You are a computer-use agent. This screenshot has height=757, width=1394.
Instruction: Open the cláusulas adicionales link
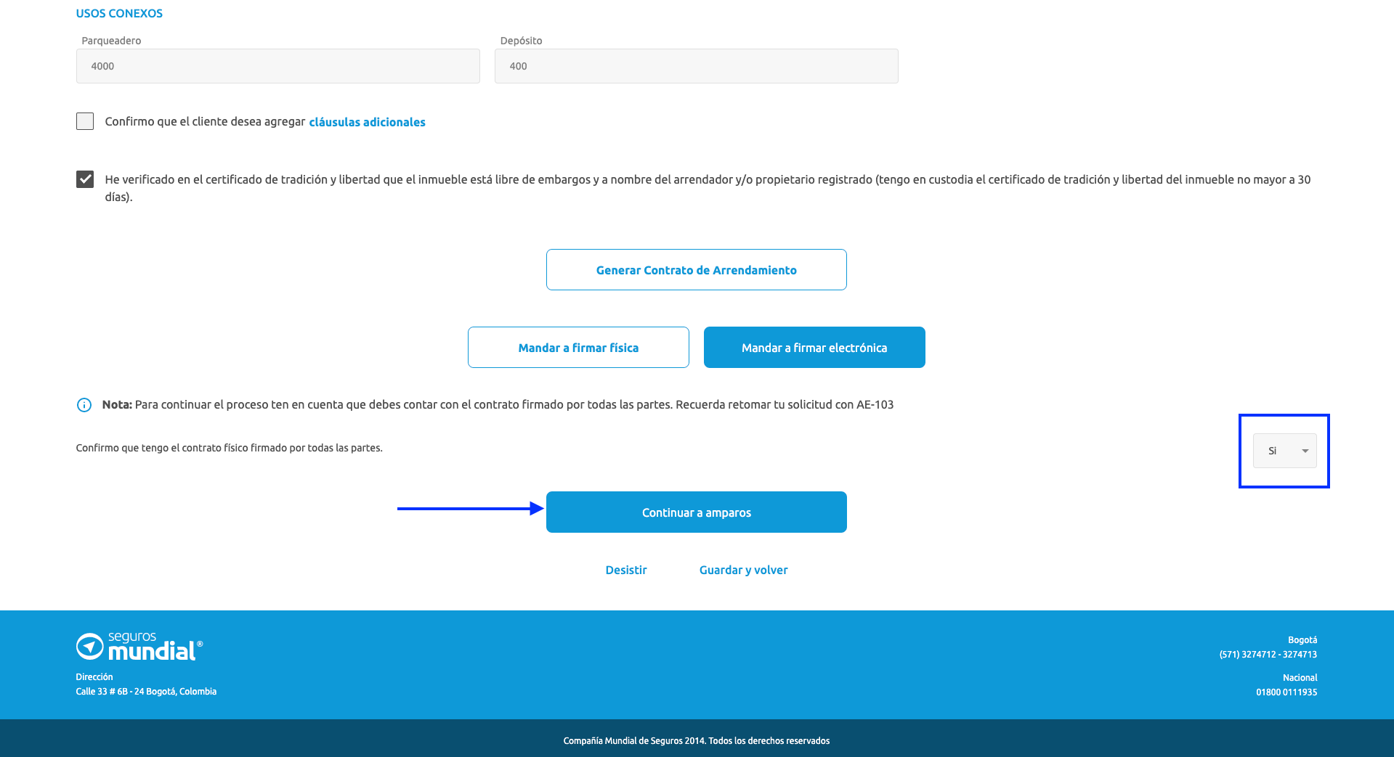[367, 122]
